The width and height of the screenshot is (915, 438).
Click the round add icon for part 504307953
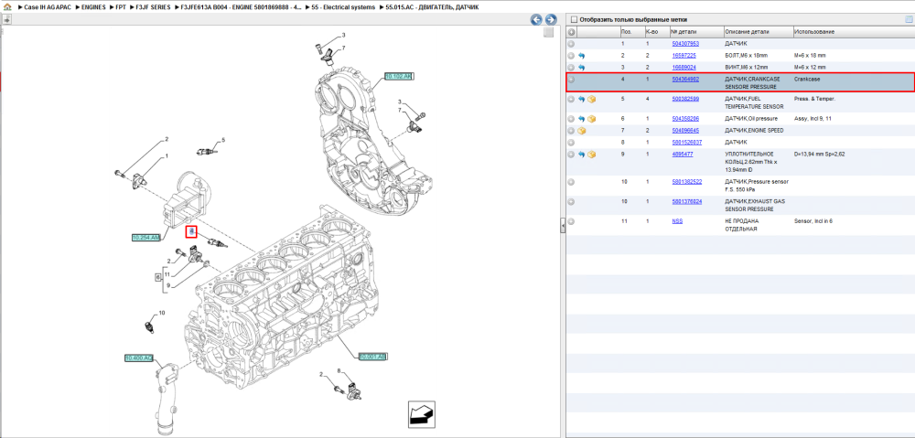tap(571, 44)
